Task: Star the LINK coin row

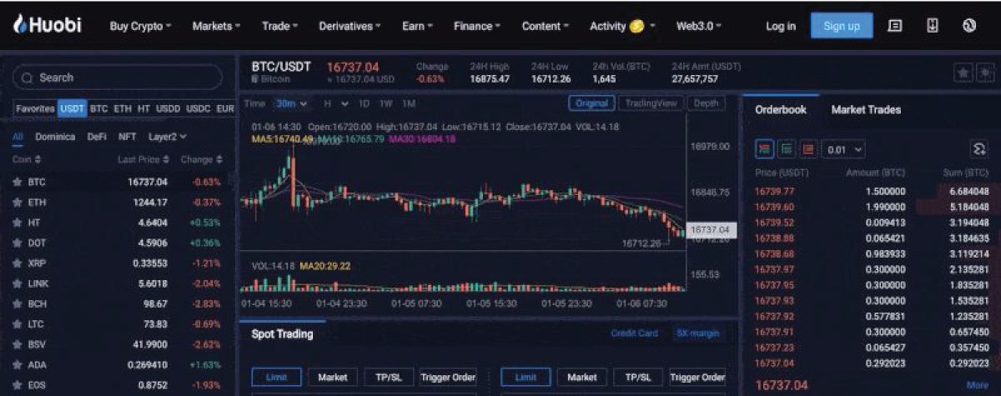Action: pyautogui.click(x=17, y=283)
